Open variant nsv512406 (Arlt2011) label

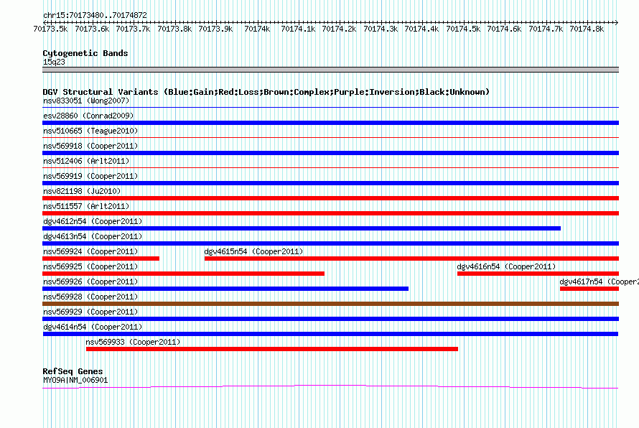[x=86, y=161]
